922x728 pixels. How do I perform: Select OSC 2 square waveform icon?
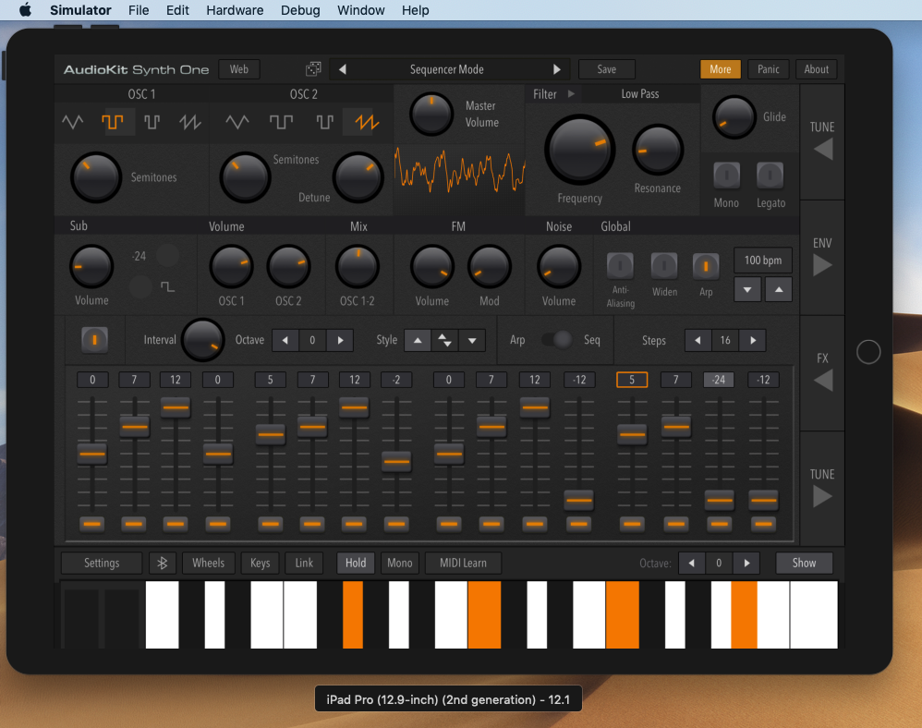281,122
